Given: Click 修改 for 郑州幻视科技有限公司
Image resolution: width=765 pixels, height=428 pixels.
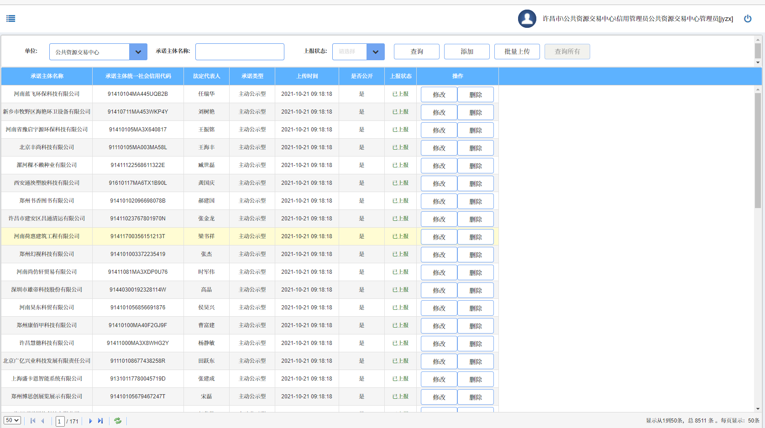Looking at the screenshot, I should click(439, 255).
